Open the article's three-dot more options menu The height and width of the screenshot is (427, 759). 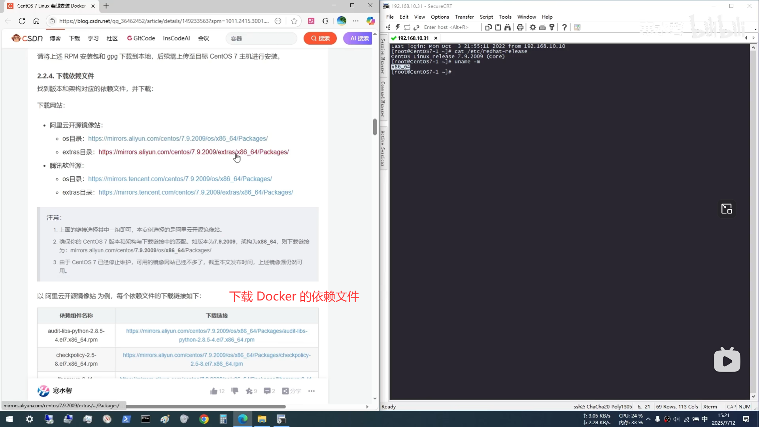[x=312, y=391]
